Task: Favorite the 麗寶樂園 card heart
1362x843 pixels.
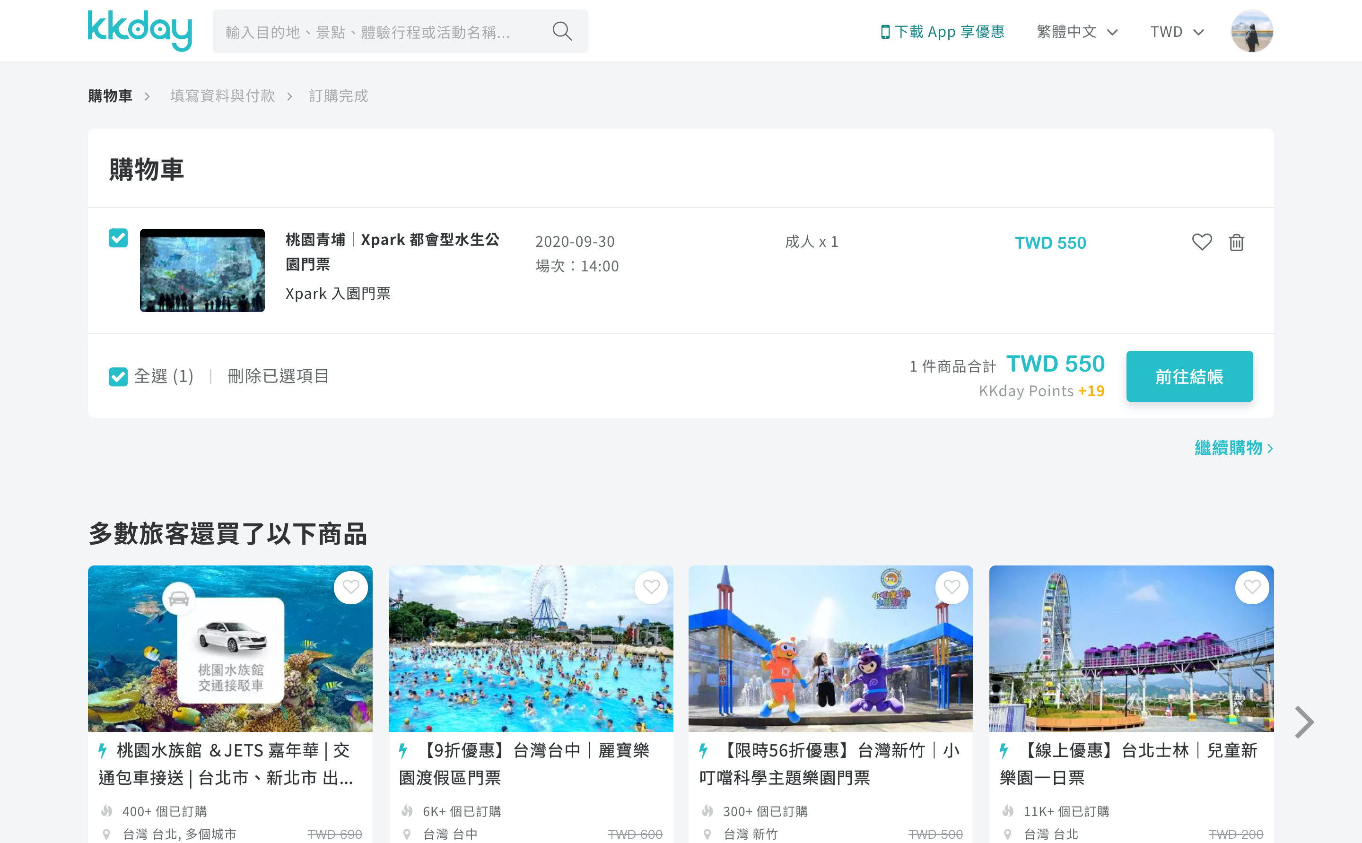Action: click(x=651, y=587)
